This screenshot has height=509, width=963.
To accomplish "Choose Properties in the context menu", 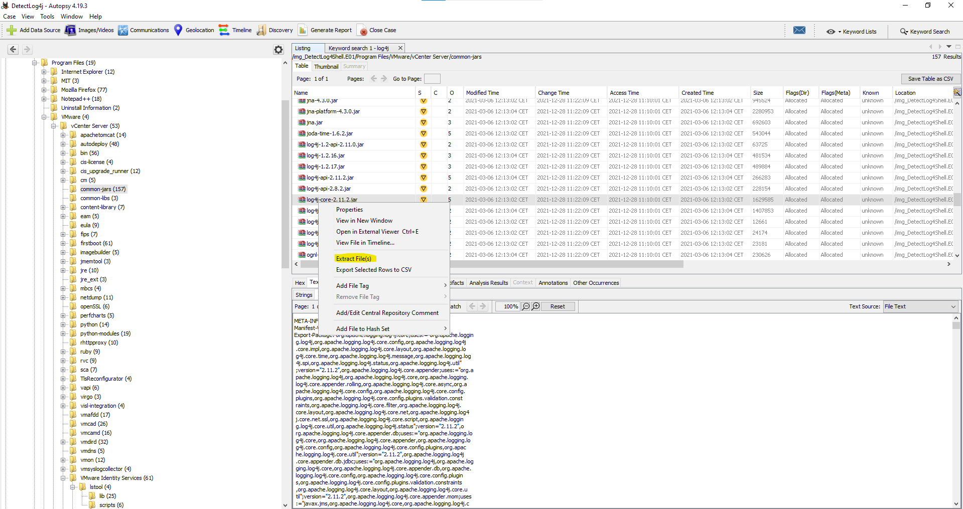I will 349,210.
